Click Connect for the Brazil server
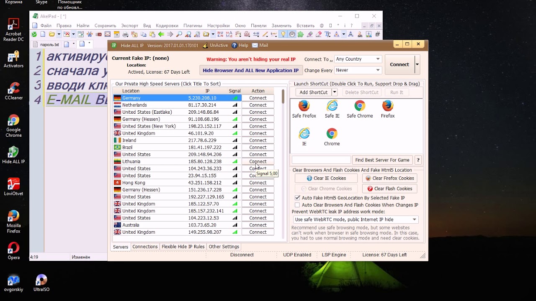The width and height of the screenshot is (536, 301). pos(258,147)
